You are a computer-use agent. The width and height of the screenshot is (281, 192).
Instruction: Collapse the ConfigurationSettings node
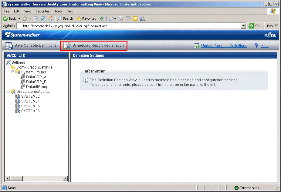click(8, 67)
